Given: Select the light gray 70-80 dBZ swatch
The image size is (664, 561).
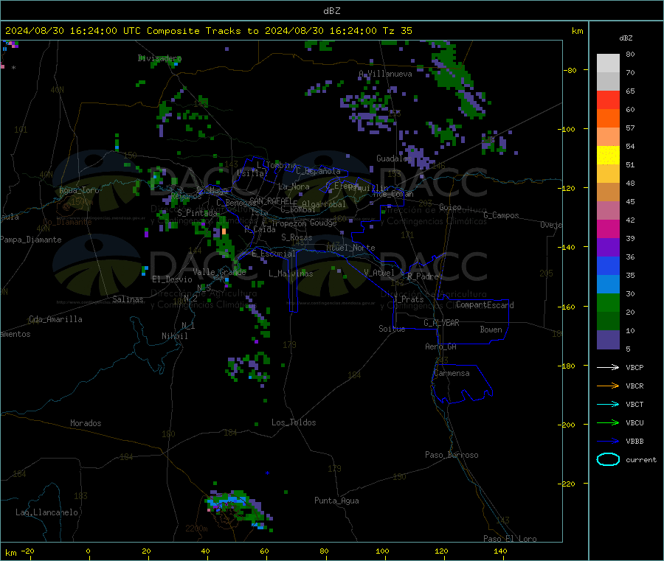Looking at the screenshot, I should (x=608, y=63).
